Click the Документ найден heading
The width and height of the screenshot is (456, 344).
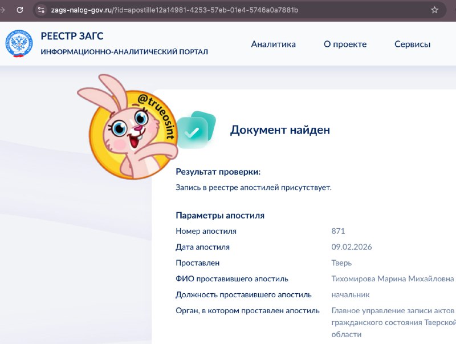[280, 130]
